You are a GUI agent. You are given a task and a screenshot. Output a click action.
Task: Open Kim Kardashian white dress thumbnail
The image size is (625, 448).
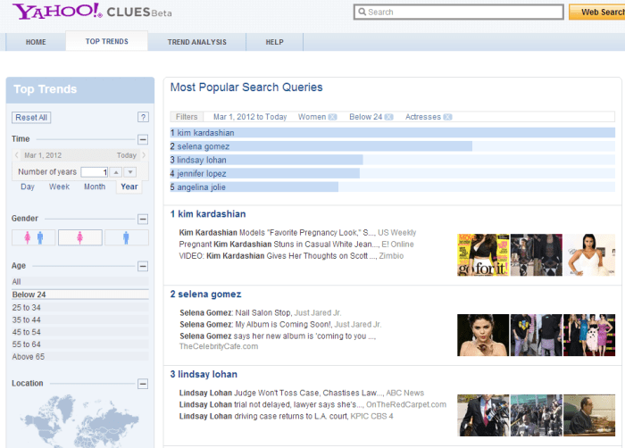[589, 254]
